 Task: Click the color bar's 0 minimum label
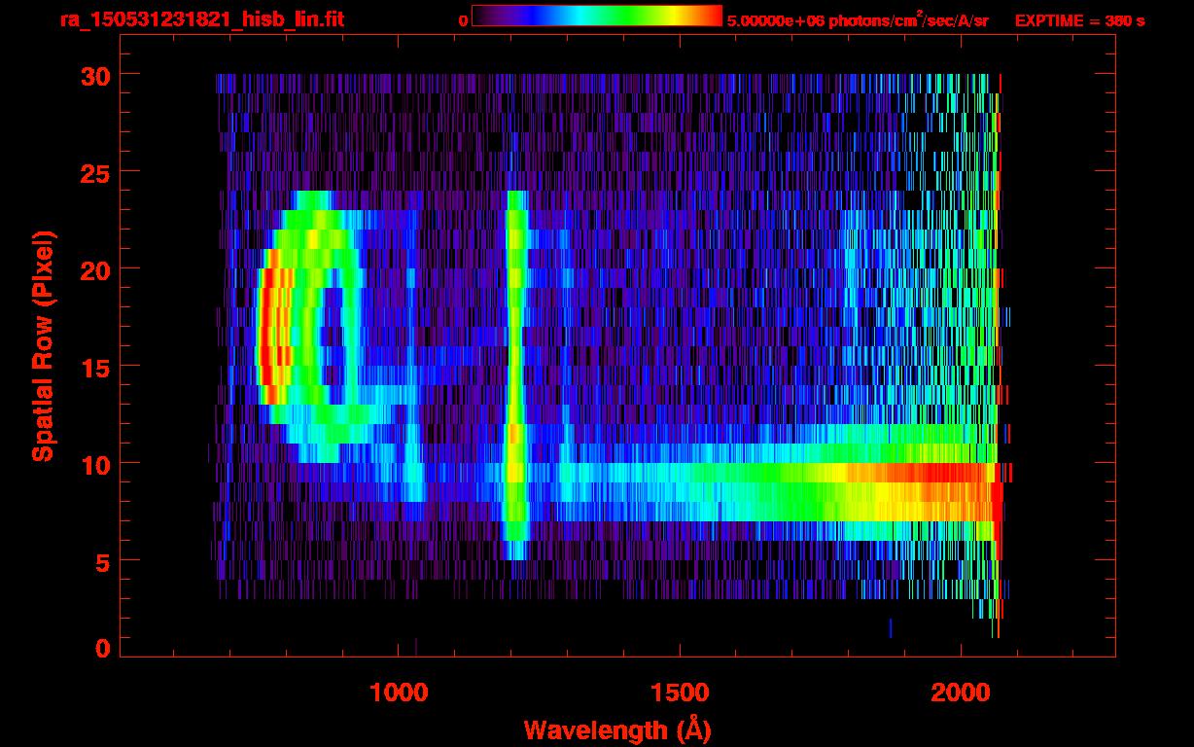coord(463,20)
